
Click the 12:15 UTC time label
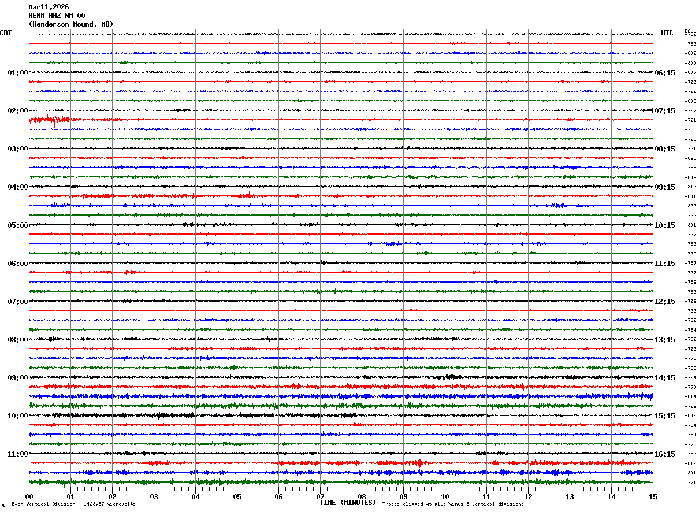(665, 302)
